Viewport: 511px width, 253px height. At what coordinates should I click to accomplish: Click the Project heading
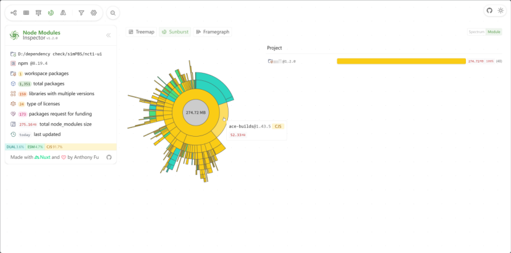click(274, 48)
